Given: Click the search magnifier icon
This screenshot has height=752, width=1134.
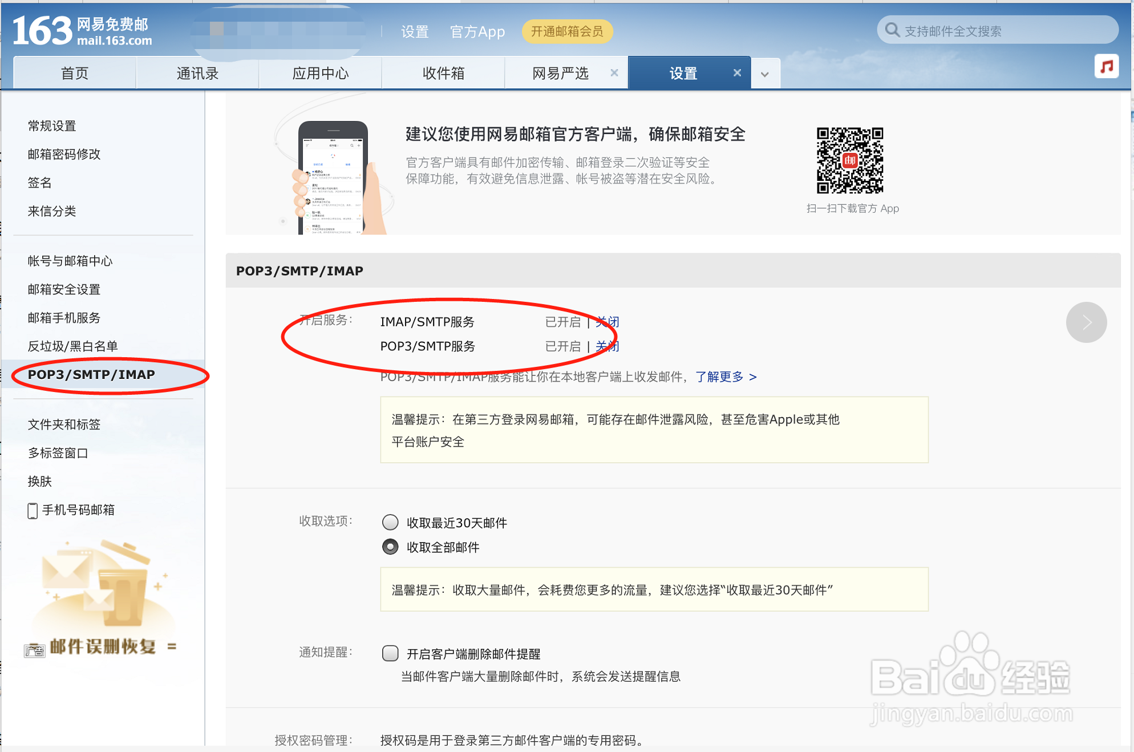Looking at the screenshot, I should (892, 30).
